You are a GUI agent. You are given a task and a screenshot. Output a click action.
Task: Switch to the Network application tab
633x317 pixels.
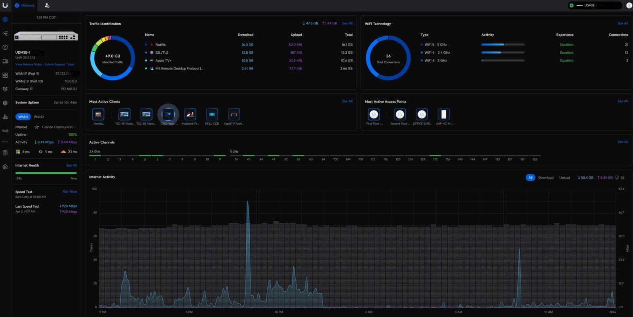tap(25, 6)
